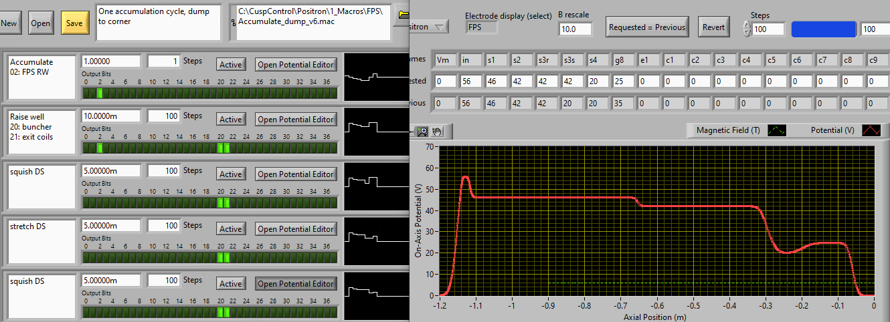Image resolution: width=890 pixels, height=322 pixels.
Task: Click electrode name cell s3r
Action: [547, 60]
